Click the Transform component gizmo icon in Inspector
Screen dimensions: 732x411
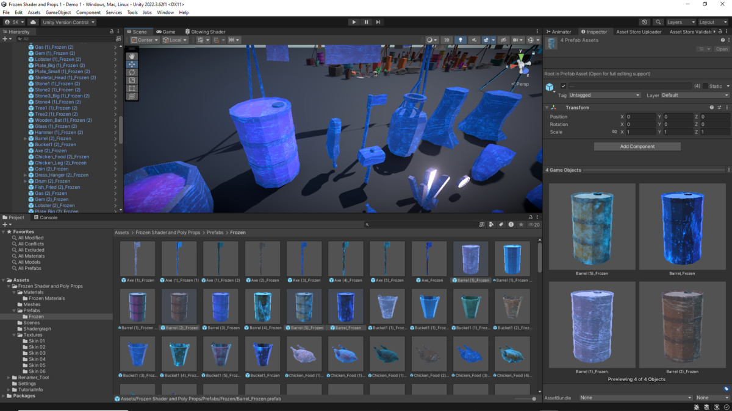pyautogui.click(x=554, y=107)
